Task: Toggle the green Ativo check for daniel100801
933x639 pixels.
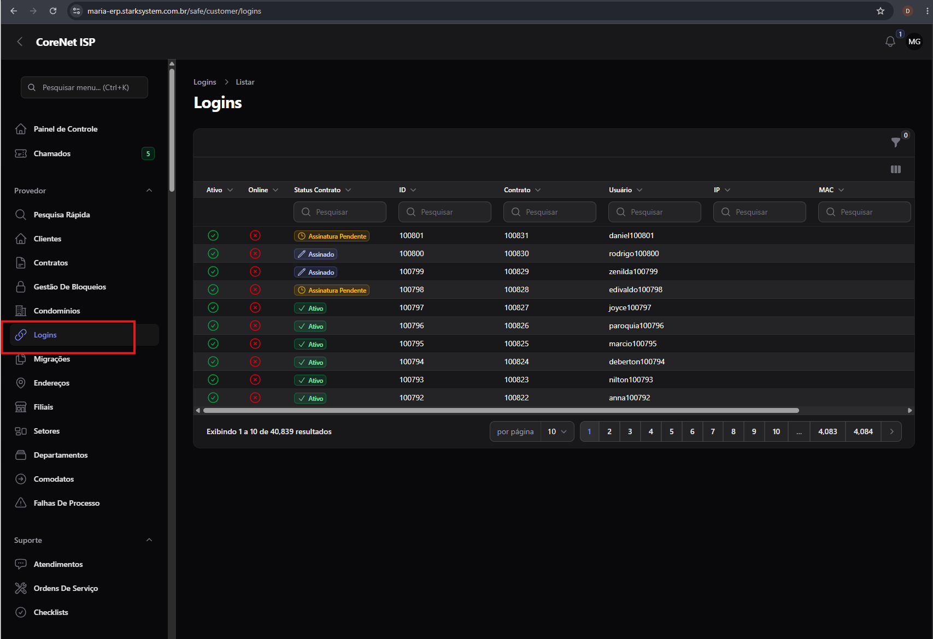Action: coord(213,235)
